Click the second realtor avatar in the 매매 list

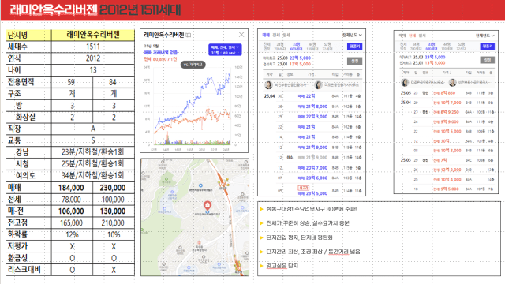[318, 85]
